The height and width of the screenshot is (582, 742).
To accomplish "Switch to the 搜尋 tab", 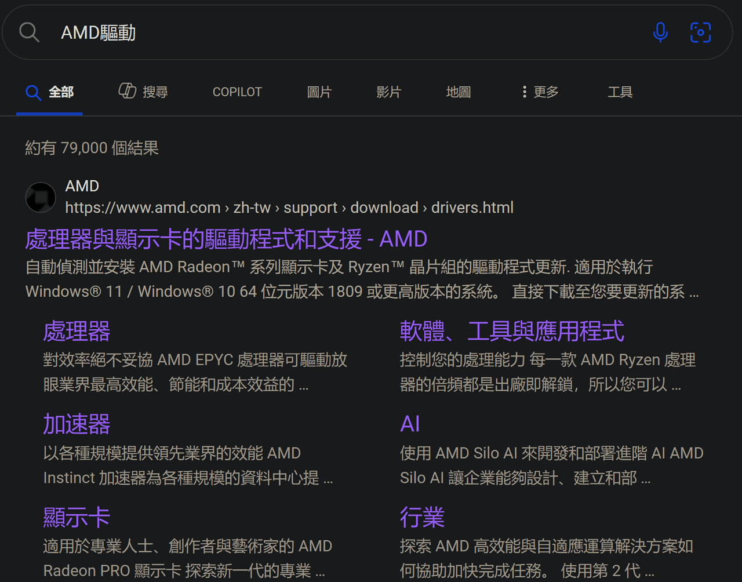I will click(143, 92).
